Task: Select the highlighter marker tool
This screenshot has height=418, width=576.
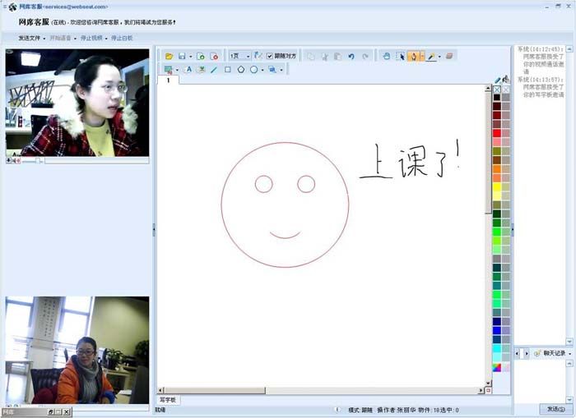Action: [x=431, y=56]
